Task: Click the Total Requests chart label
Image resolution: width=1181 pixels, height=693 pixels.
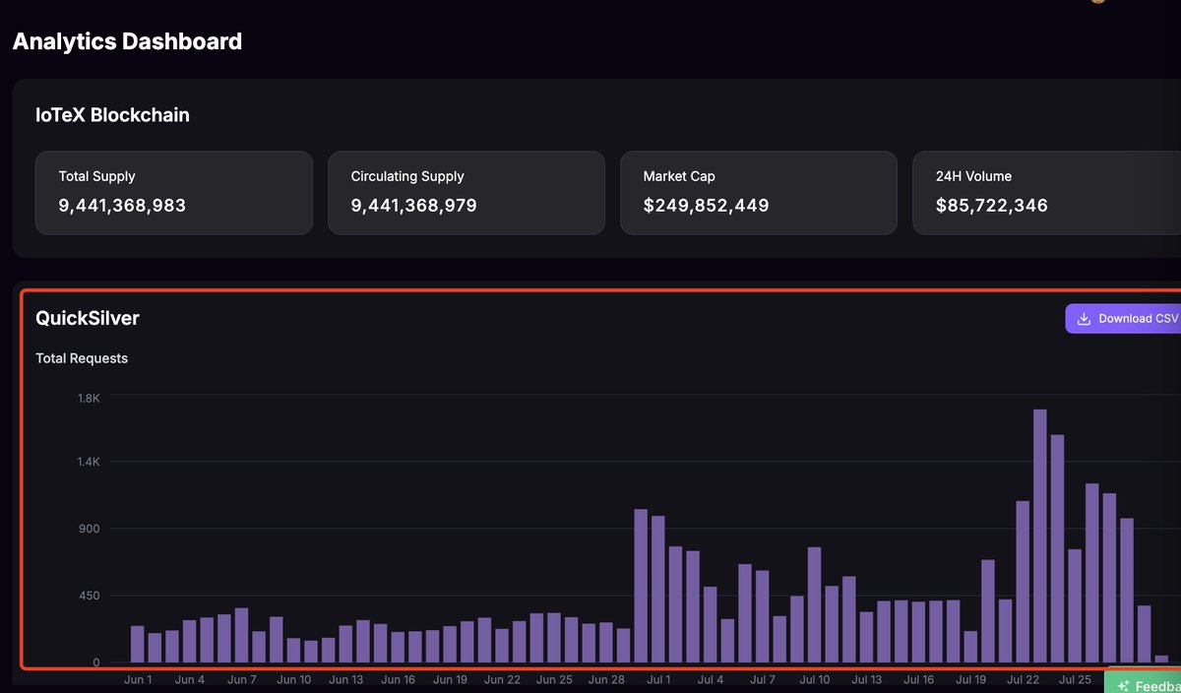Action: pos(82,358)
